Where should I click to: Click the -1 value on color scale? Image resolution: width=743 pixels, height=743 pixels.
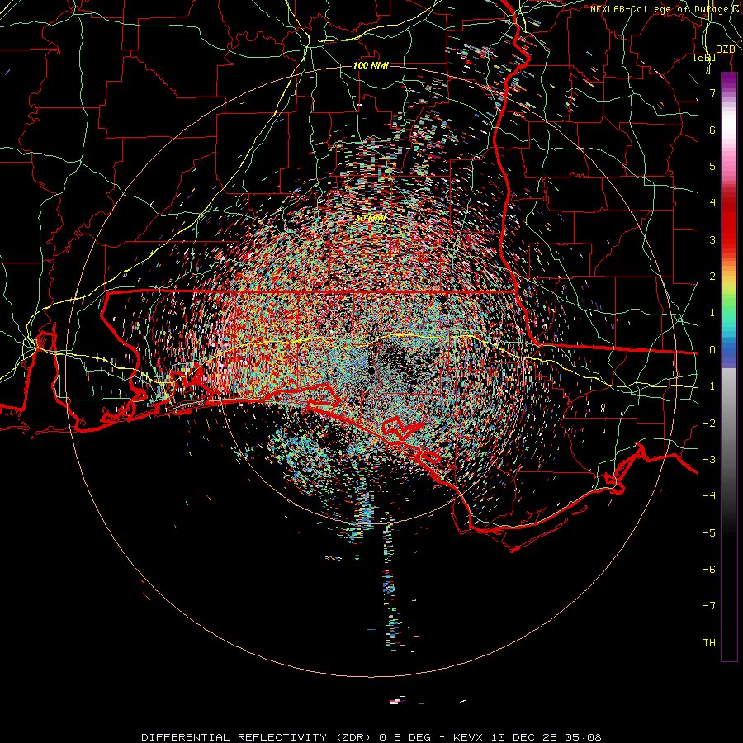click(x=709, y=386)
